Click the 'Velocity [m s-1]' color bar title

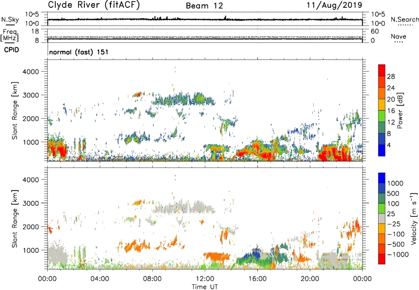point(414,218)
